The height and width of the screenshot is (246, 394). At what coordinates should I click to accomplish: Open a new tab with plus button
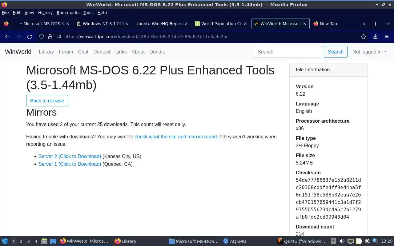[375, 24]
